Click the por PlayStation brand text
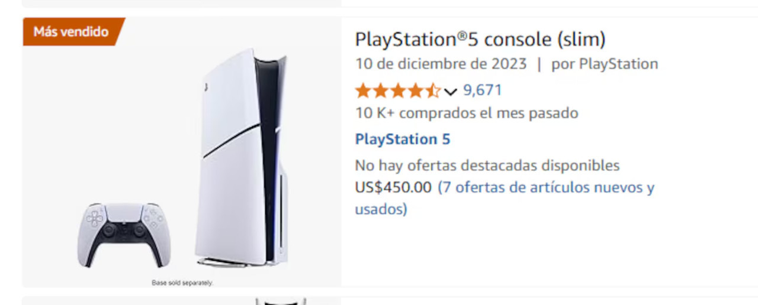 click(x=605, y=64)
